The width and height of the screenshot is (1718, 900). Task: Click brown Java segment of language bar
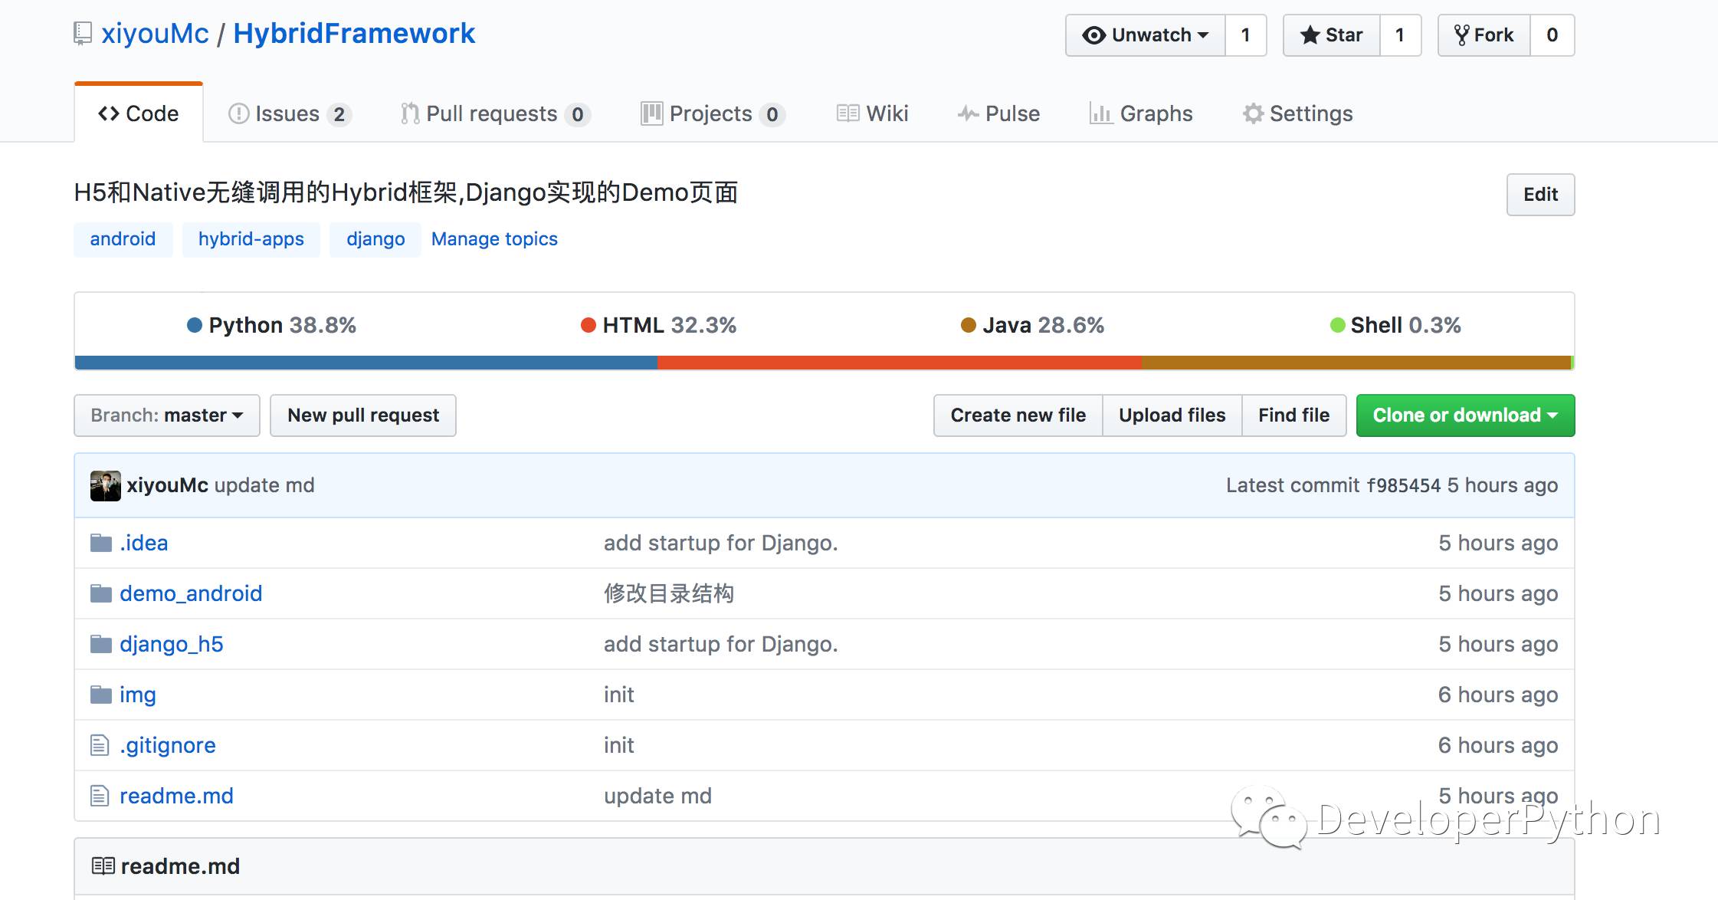1356,363
